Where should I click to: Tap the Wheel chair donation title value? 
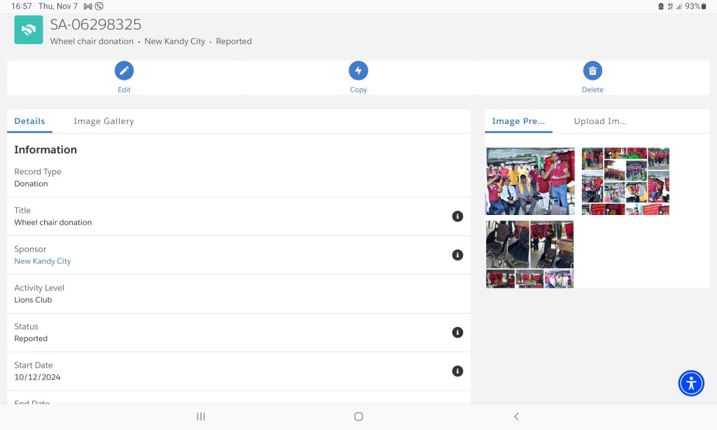pyautogui.click(x=53, y=222)
